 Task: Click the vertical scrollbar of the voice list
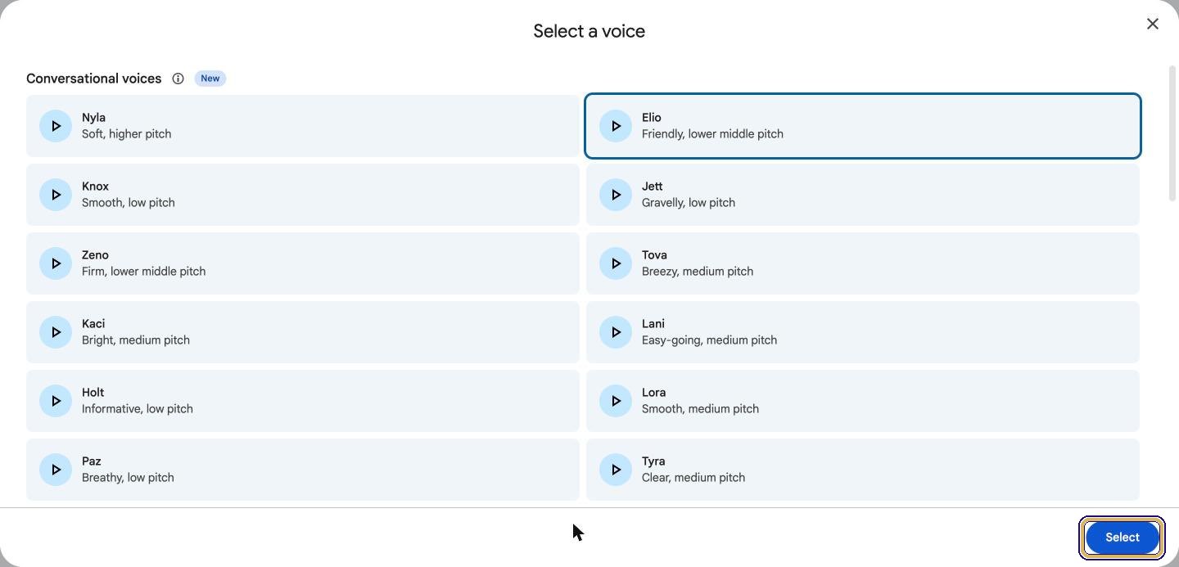click(1172, 133)
